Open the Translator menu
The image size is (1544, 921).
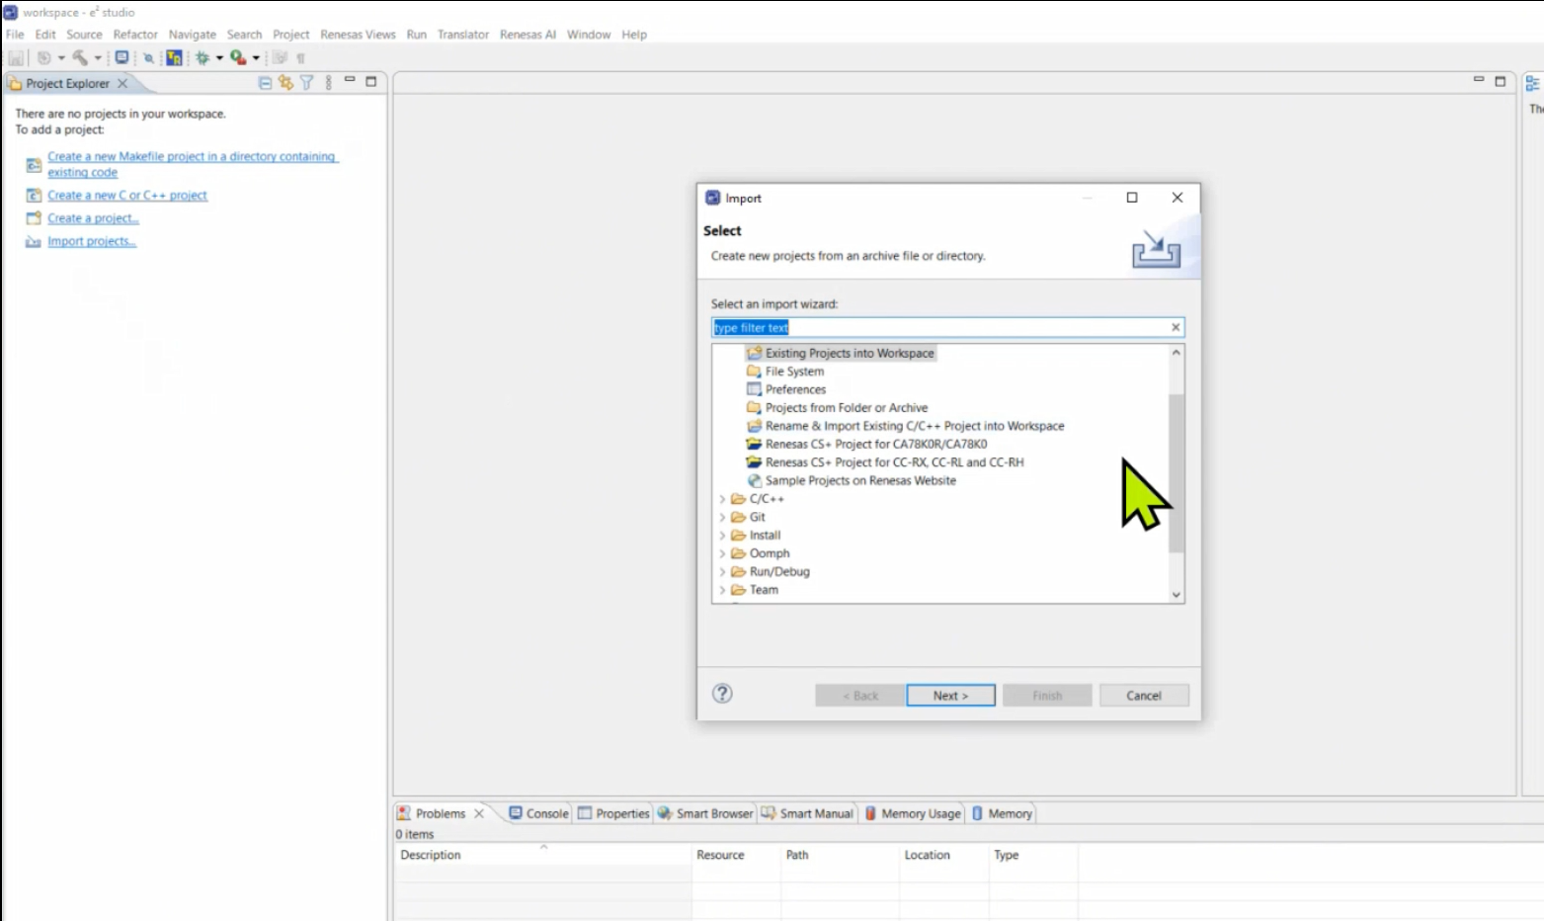click(x=463, y=35)
